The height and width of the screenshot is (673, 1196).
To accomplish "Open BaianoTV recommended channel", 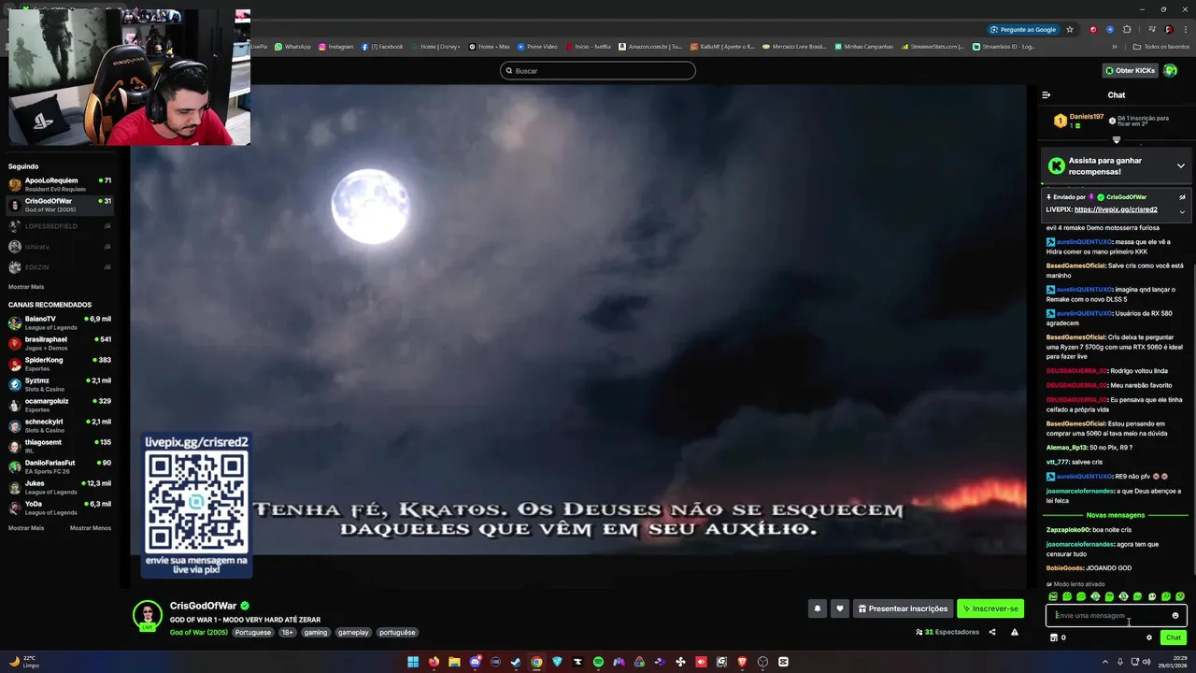I will pyautogui.click(x=60, y=322).
